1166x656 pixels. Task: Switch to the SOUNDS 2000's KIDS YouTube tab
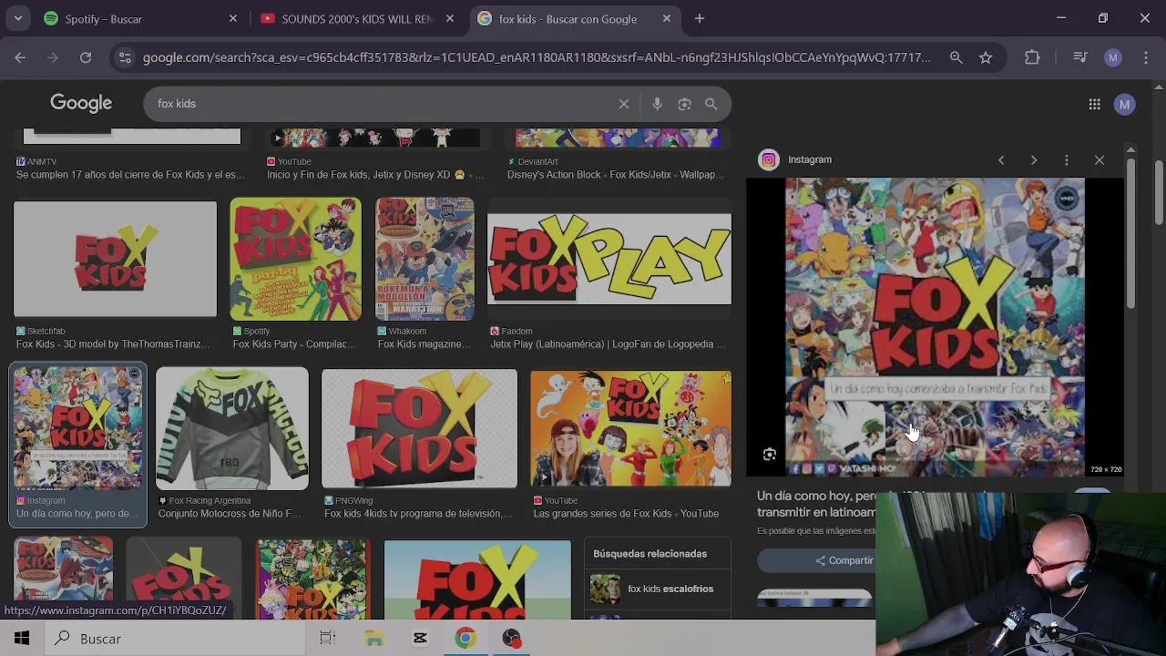[355, 18]
